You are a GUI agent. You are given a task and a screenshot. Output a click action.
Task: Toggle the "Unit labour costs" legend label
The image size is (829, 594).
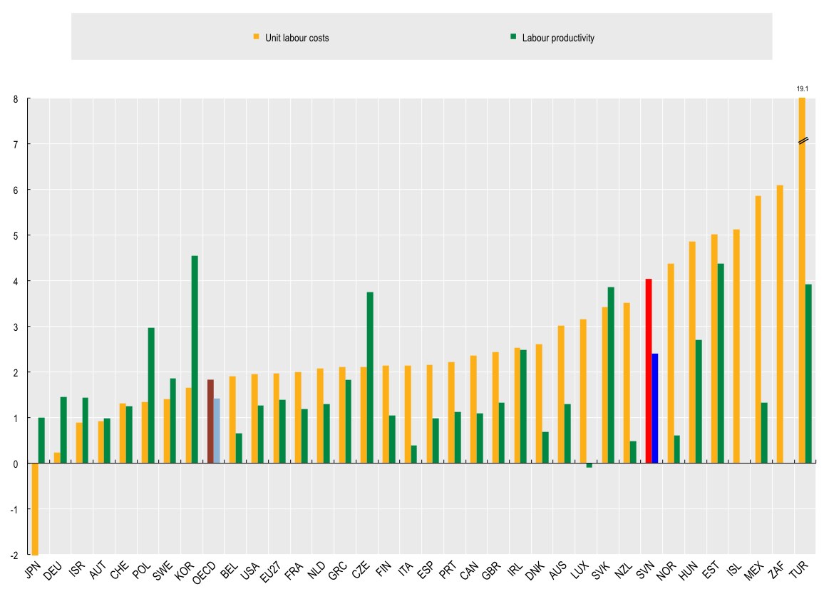click(299, 38)
